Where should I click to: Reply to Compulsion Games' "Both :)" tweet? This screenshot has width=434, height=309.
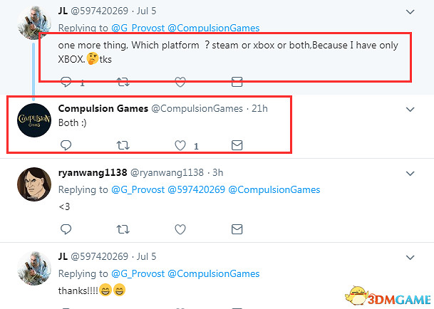66,145
